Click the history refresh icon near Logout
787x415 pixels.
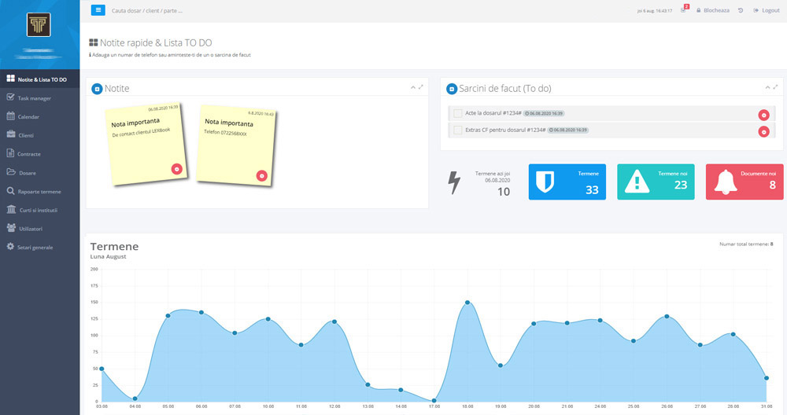pos(741,10)
